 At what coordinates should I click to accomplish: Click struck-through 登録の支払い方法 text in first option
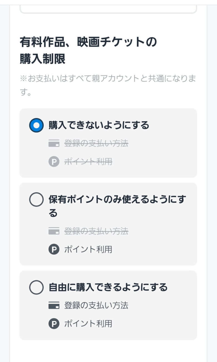pos(96,144)
